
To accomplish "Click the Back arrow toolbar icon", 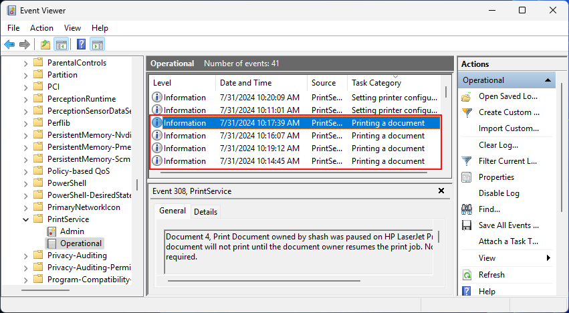I will coord(9,45).
